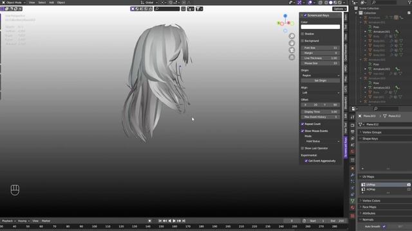Viewport: 412px width, 231px height.
Task: Jump to timeline end button
Action: pos(184,221)
